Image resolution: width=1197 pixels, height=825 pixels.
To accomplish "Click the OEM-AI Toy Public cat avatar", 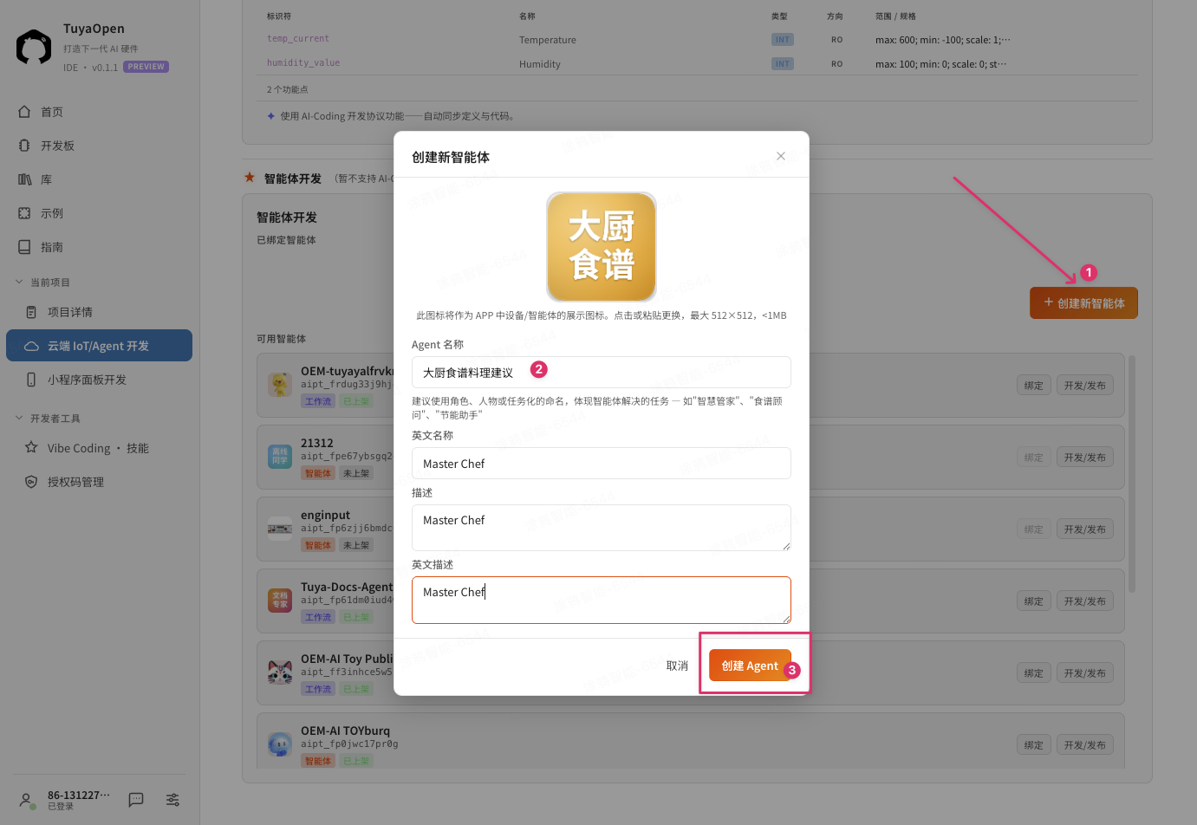I will [x=280, y=672].
